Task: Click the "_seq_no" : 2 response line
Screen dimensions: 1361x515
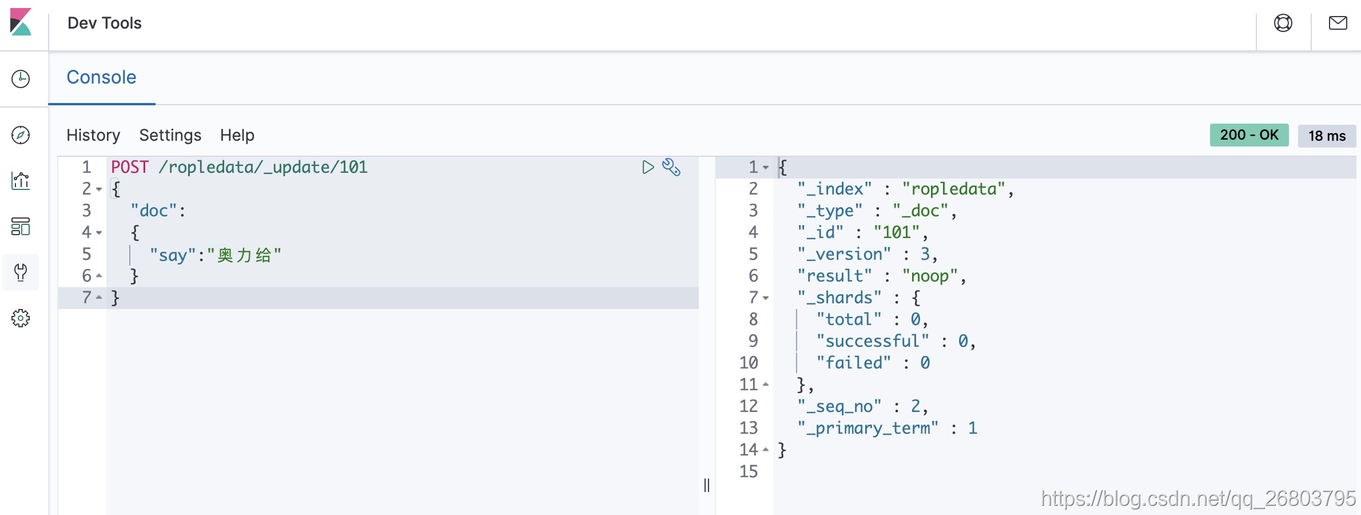Action: (863, 406)
